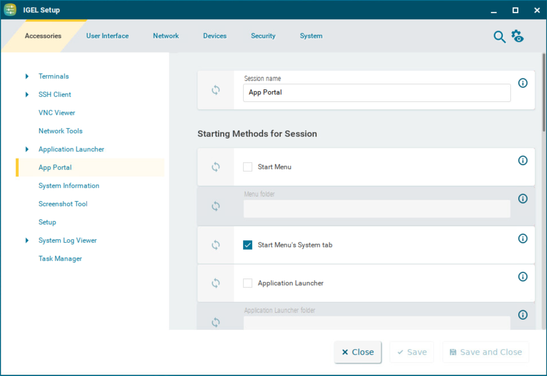Click the Save and Close button
Image resolution: width=547 pixels, height=376 pixels.
coord(485,352)
